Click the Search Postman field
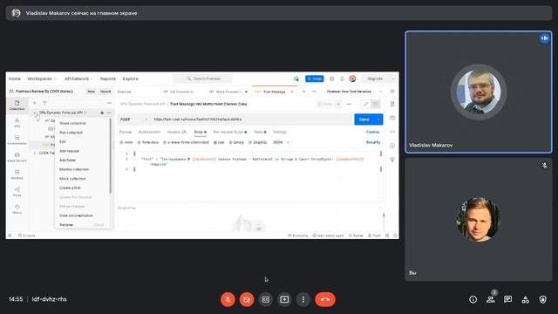 click(203, 78)
